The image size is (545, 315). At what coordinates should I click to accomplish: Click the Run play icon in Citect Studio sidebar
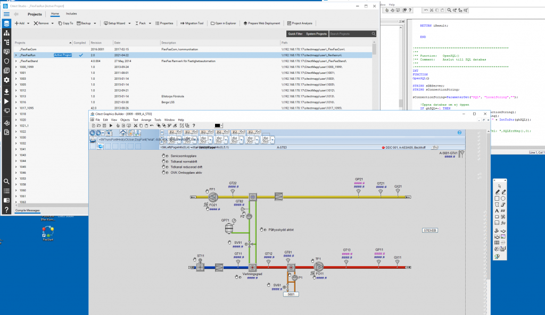(x=6, y=101)
